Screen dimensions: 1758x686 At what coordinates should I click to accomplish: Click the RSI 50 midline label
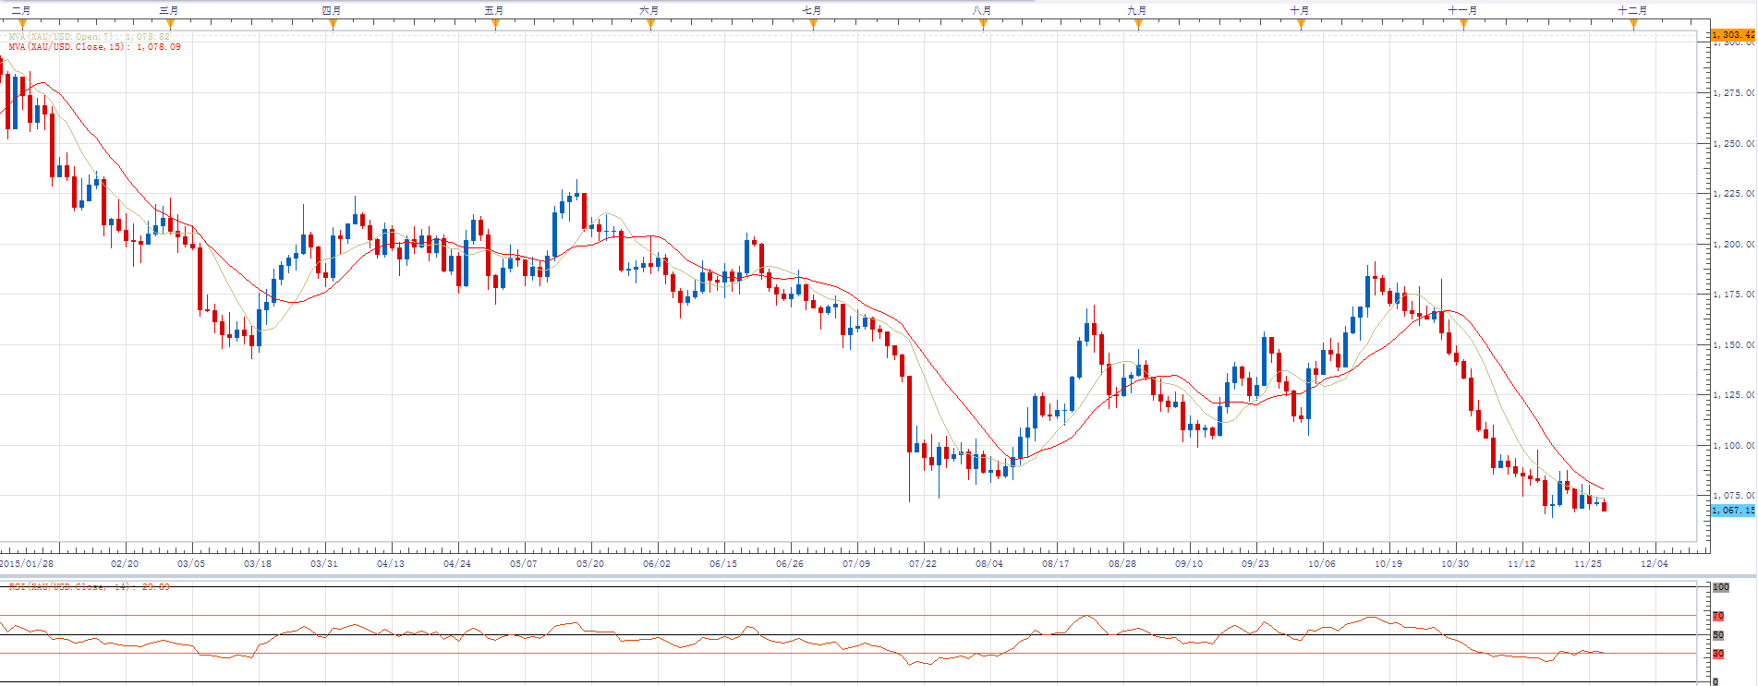point(1718,635)
